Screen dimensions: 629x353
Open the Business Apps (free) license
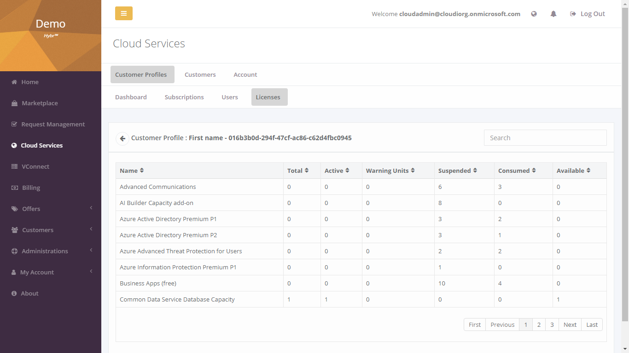click(x=148, y=283)
